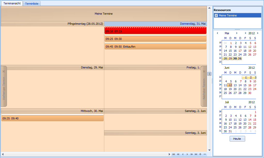Click Donnerstag, 31. Mai day header

[155, 24]
